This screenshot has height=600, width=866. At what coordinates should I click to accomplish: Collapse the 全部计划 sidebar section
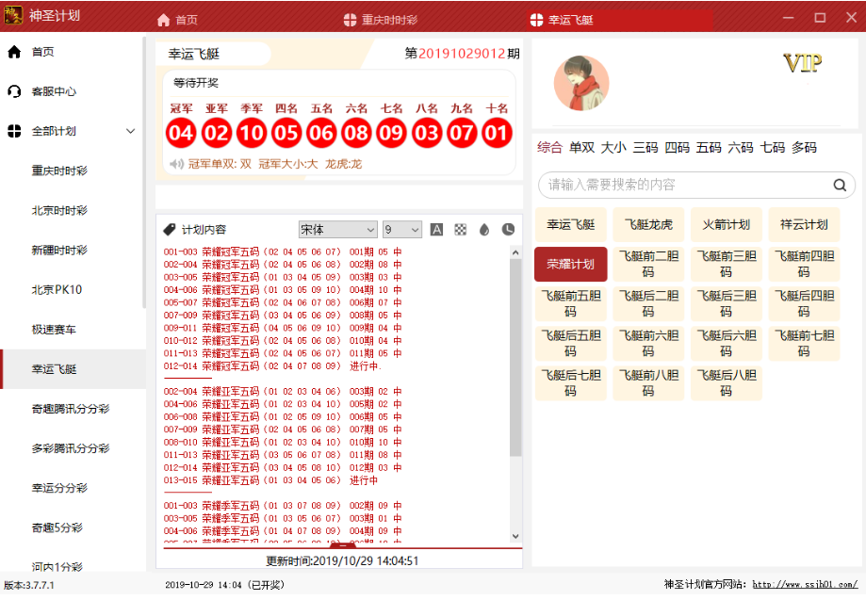(131, 131)
